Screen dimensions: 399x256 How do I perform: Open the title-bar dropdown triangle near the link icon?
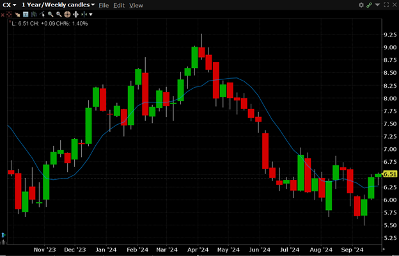(378, 4)
